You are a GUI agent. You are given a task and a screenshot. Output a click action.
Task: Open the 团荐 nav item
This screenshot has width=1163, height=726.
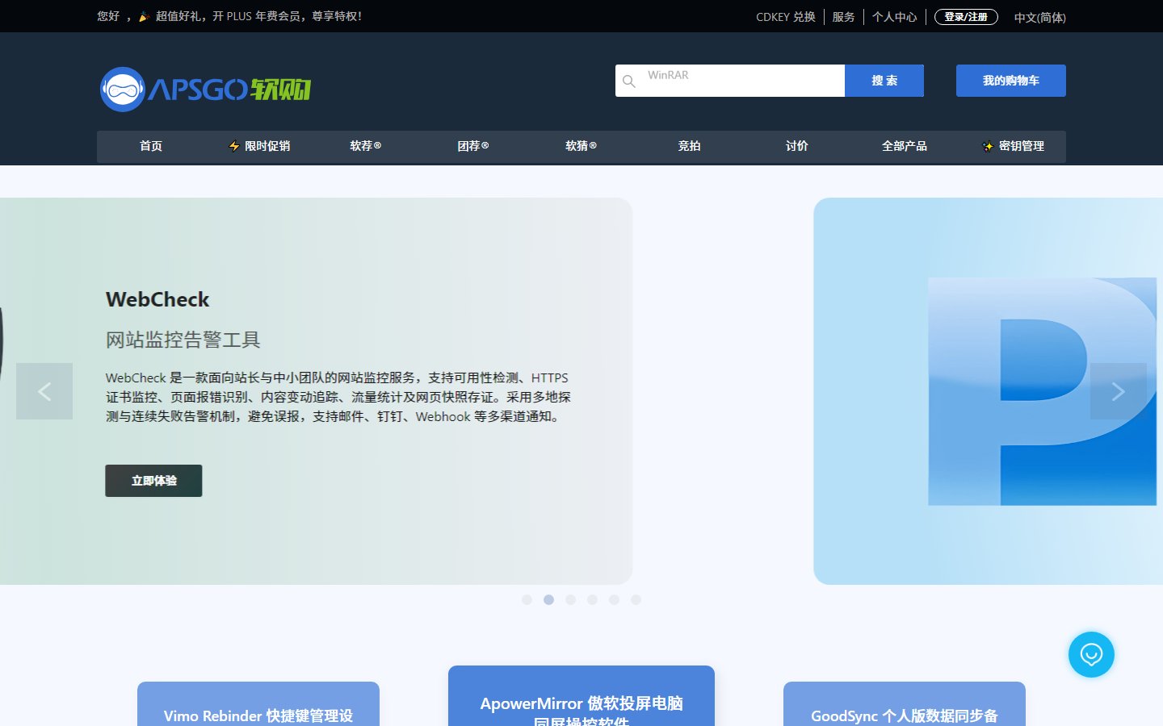point(473,146)
